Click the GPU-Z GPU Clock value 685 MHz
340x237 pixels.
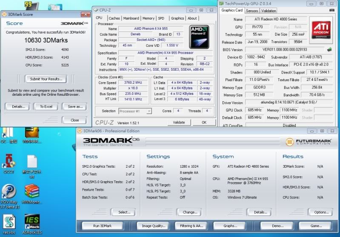coord(254,110)
